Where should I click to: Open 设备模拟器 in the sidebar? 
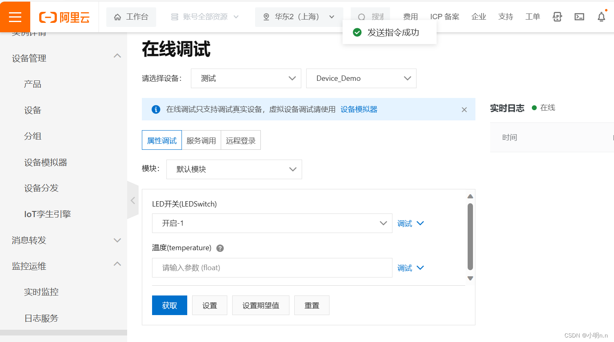tap(45, 162)
